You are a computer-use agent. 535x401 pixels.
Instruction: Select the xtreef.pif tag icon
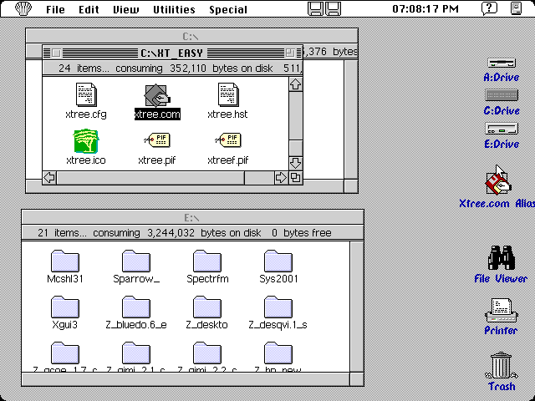tap(228, 140)
